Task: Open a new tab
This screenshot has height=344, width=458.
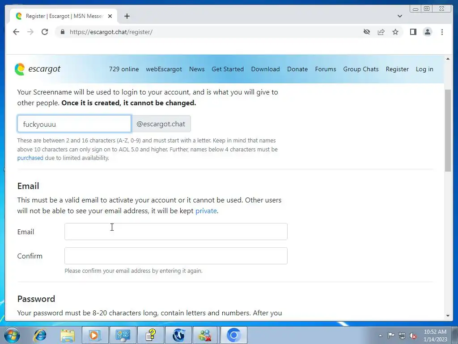Action: (127, 16)
